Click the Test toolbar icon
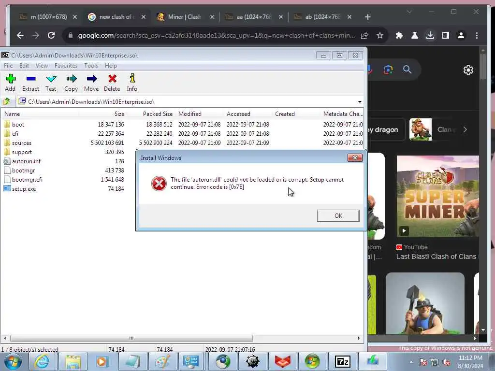The height and width of the screenshot is (371, 495). (x=51, y=82)
